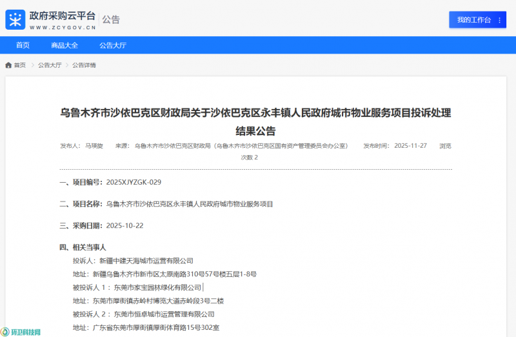
Task: Click the home icon in the breadcrumb
Action: coord(8,65)
